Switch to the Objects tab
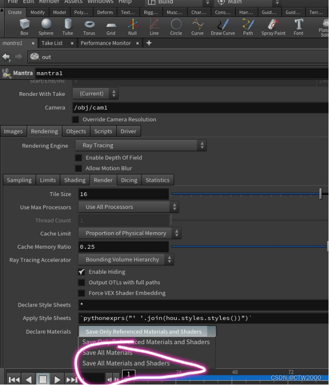Viewport: 329px width, 385px height. coord(76,131)
